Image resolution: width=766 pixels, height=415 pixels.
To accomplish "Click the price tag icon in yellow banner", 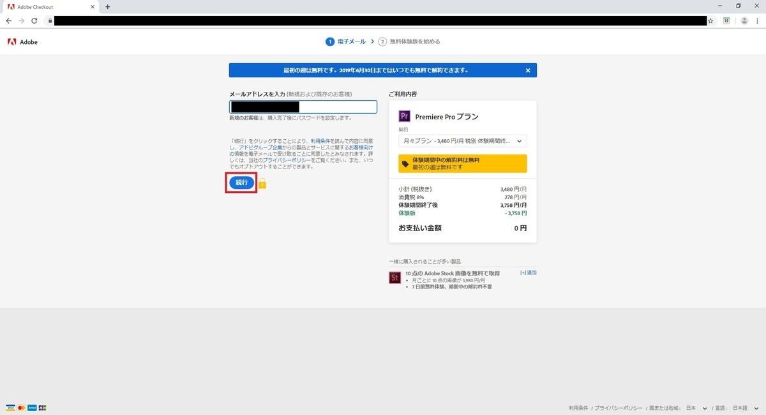I will [405, 164].
